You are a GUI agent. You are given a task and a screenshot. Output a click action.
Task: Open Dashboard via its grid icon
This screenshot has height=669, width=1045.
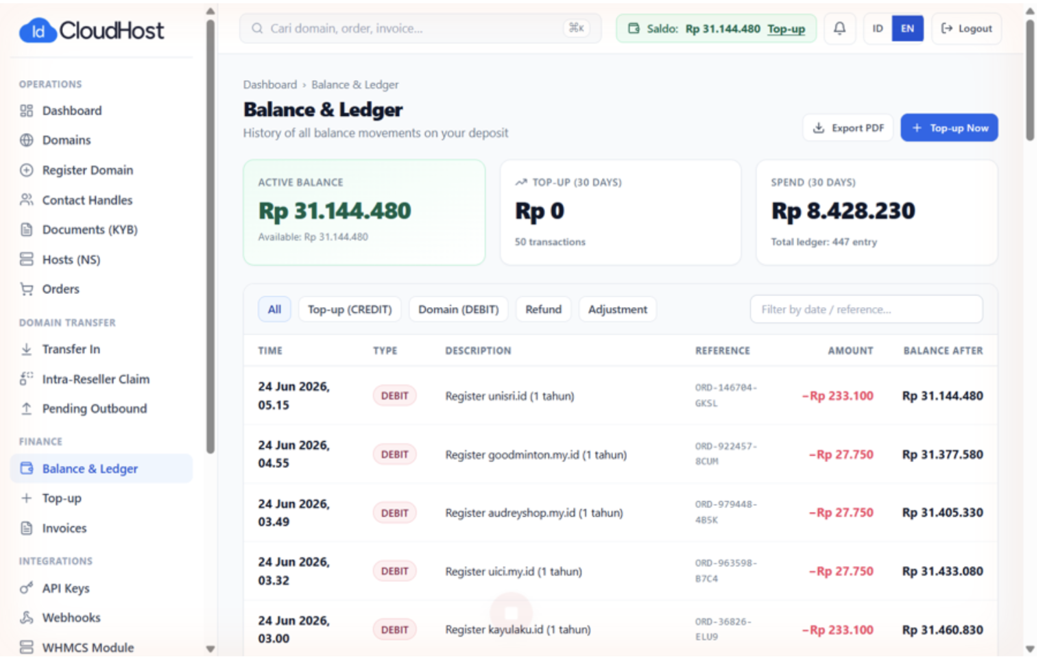[x=27, y=111]
